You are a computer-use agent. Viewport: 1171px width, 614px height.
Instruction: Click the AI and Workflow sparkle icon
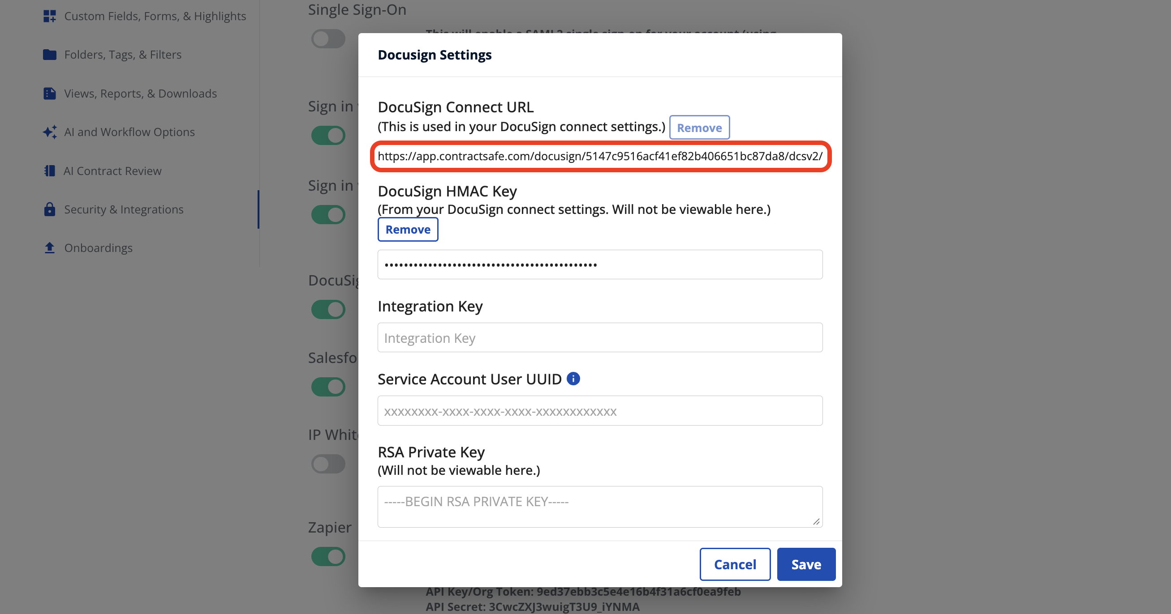pos(50,132)
